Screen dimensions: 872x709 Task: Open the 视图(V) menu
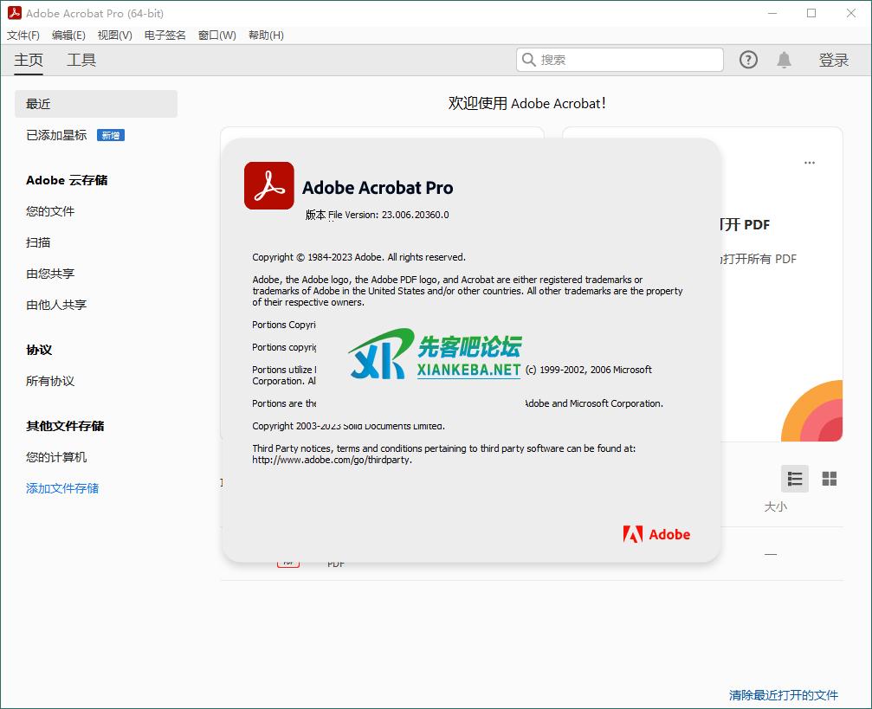(114, 35)
